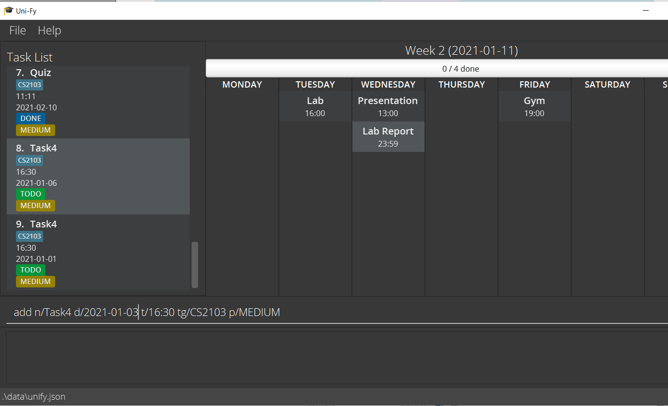Open the Help menu

pos(49,30)
